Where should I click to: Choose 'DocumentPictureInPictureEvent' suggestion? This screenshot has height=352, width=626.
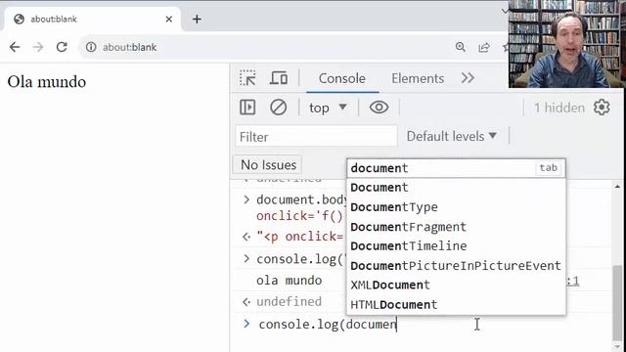(x=457, y=265)
